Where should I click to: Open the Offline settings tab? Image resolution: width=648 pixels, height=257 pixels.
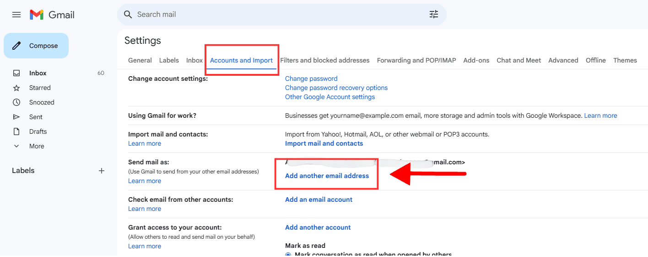596,60
